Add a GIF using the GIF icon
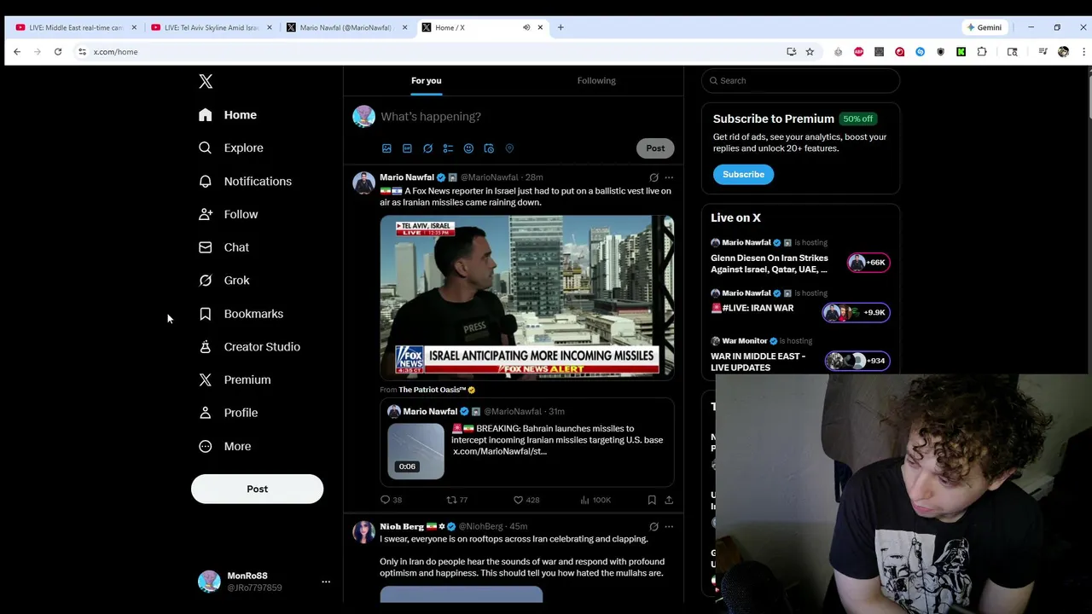1092x614 pixels. coord(407,148)
